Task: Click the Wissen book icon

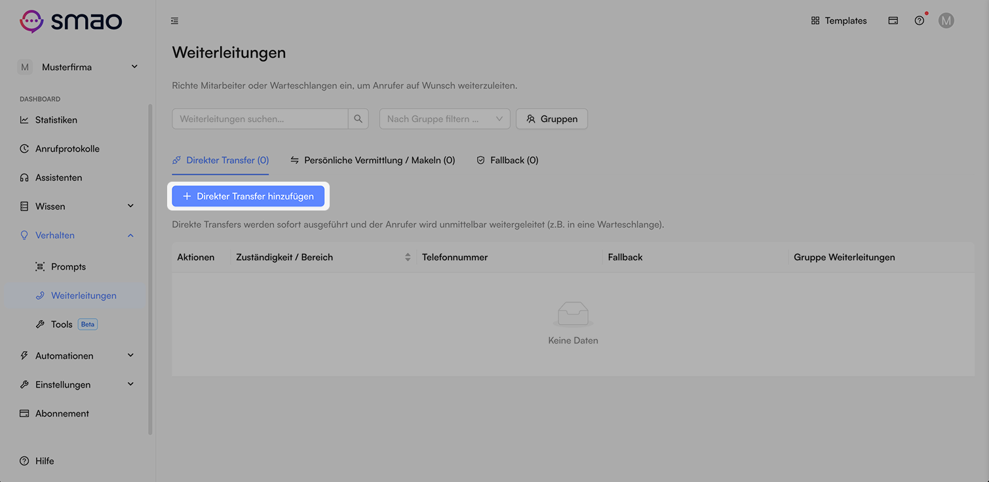Action: click(24, 207)
